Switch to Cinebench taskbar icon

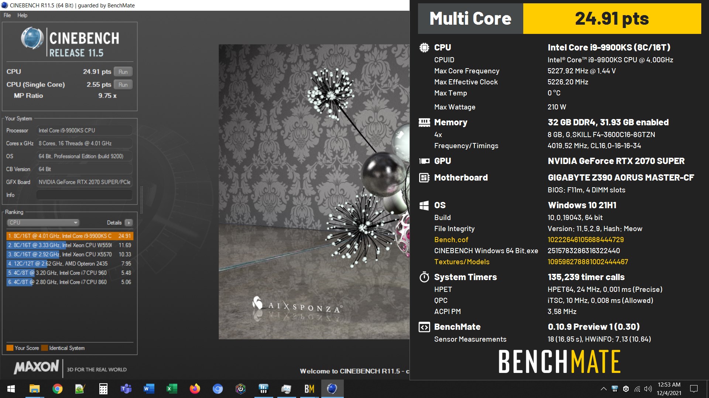point(332,389)
